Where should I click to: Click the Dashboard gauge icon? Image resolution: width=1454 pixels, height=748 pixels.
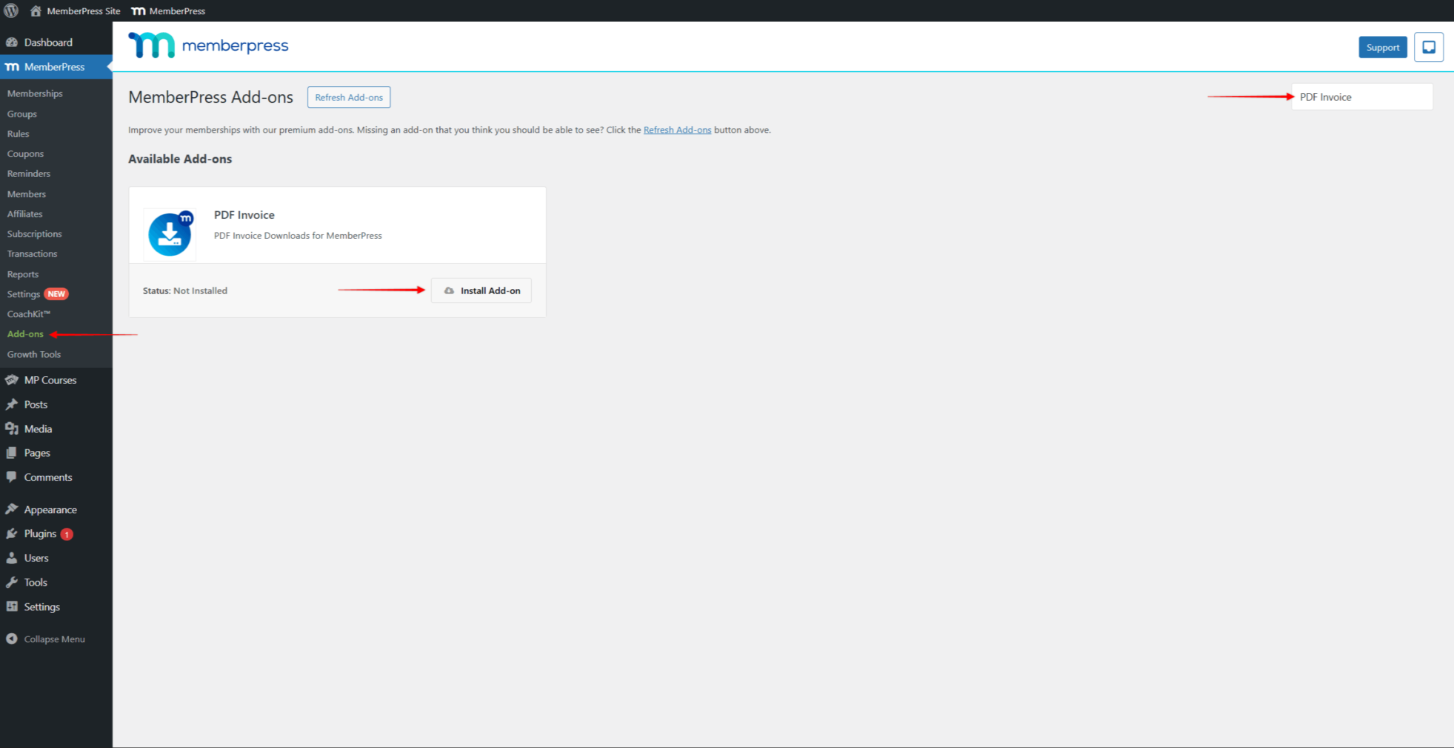click(x=11, y=43)
